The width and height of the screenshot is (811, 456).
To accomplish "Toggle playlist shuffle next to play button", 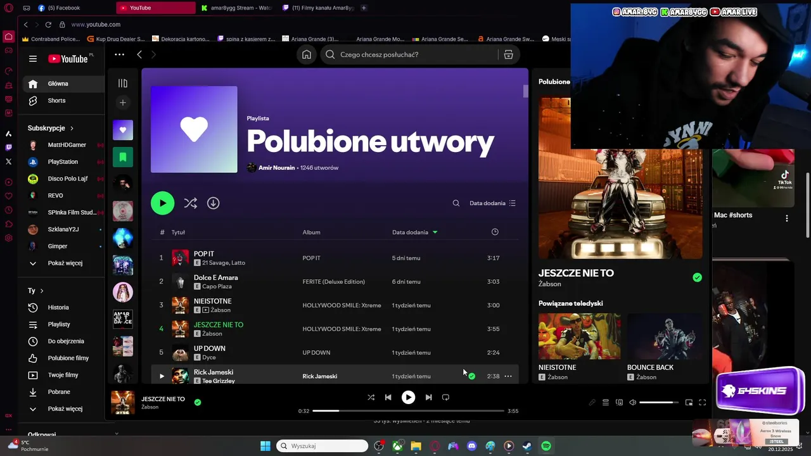I will point(190,203).
